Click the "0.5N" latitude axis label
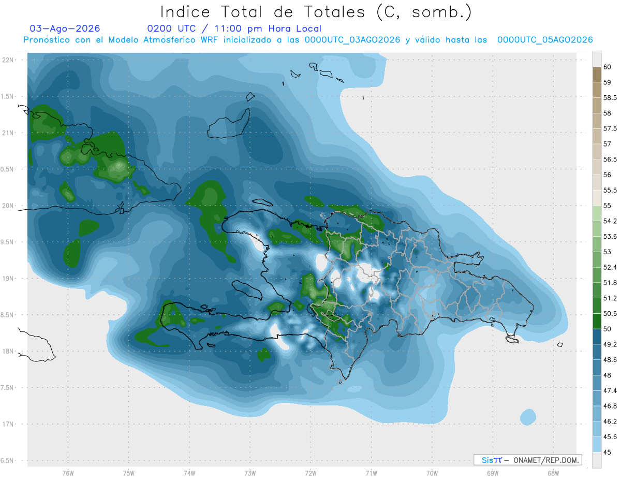621x480 pixels. click(x=7, y=169)
